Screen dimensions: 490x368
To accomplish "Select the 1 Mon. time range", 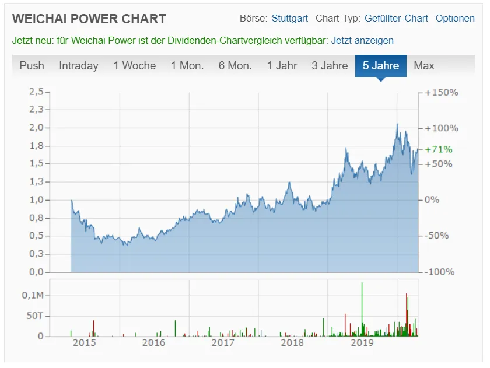I will pos(186,66).
